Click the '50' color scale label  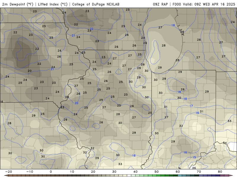(157, 172)
